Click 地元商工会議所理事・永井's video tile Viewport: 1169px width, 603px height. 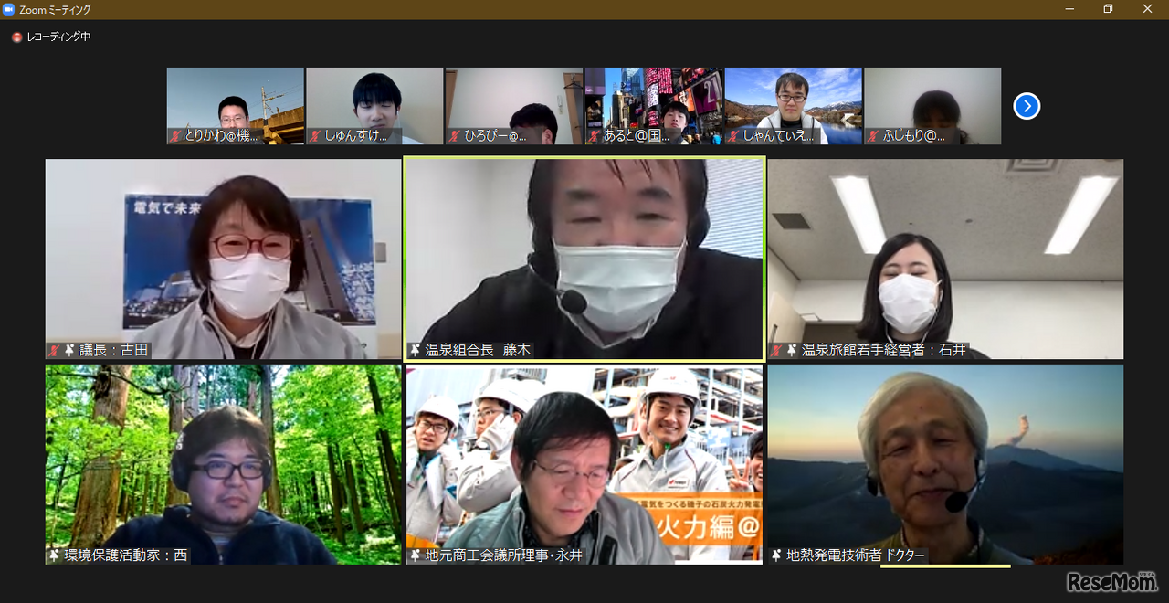tap(584, 465)
